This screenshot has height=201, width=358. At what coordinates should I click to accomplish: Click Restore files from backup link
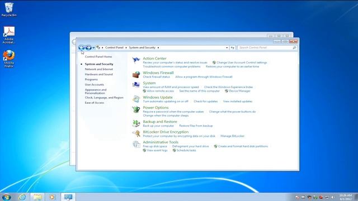(196, 126)
